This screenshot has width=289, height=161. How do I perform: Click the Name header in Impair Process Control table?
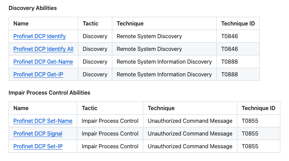click(21, 108)
